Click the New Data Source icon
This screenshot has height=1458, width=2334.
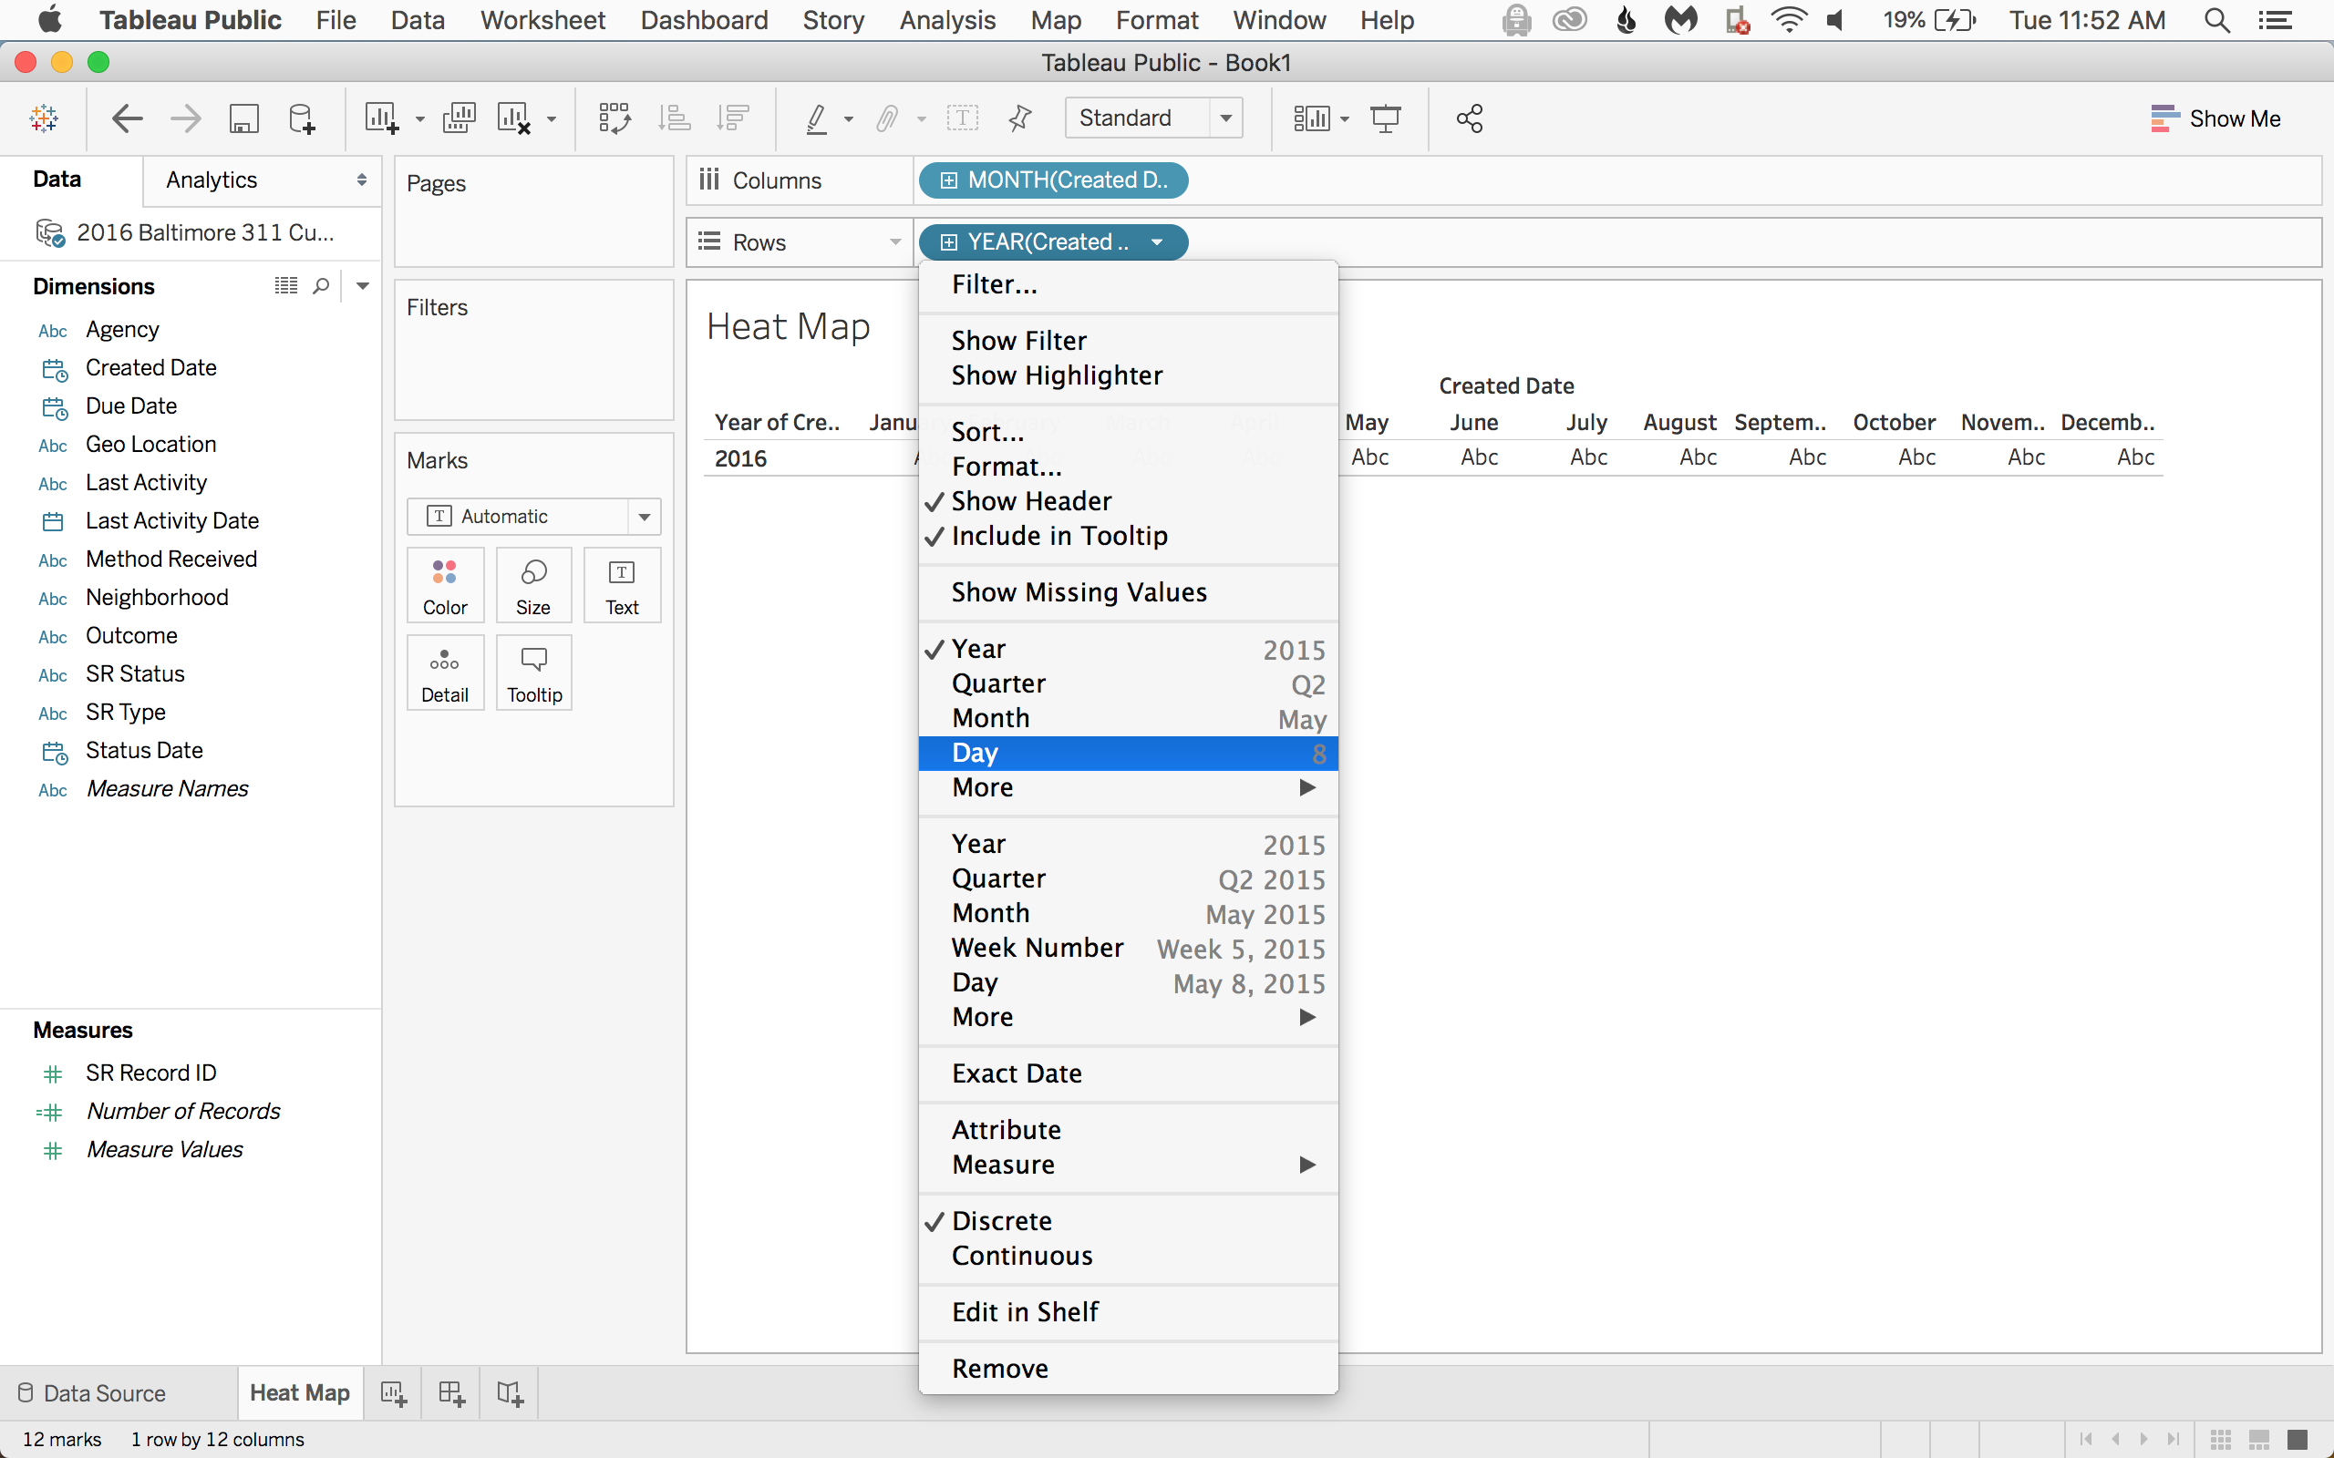(x=302, y=118)
